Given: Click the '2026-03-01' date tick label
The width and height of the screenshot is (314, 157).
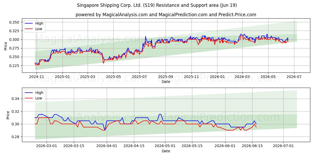Looking at the screenshot, I should (47, 146).
